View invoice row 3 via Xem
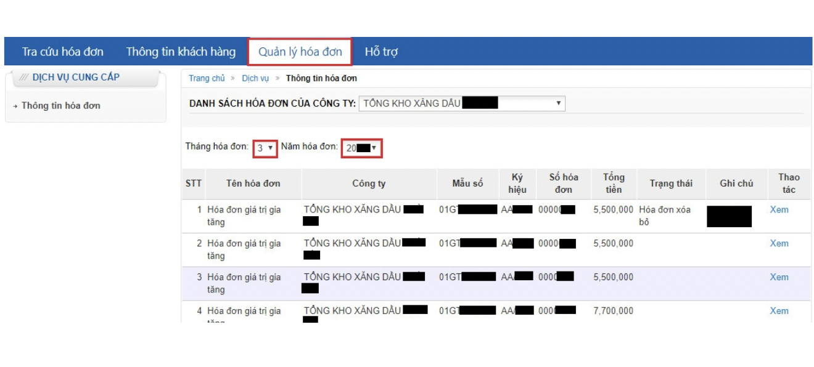Viewport: 814px width, 367px height. [779, 277]
